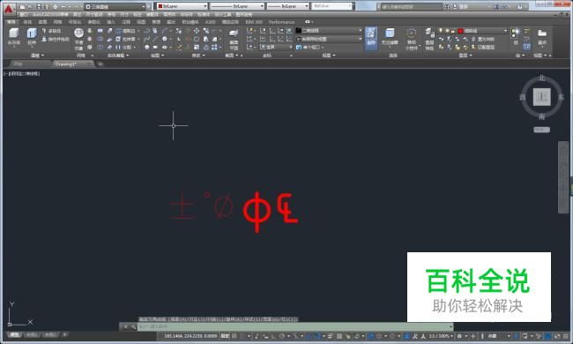Expand the Solid Editing (实体编辑) panel title
The width and height of the screenshot is (573, 344).
[117, 56]
